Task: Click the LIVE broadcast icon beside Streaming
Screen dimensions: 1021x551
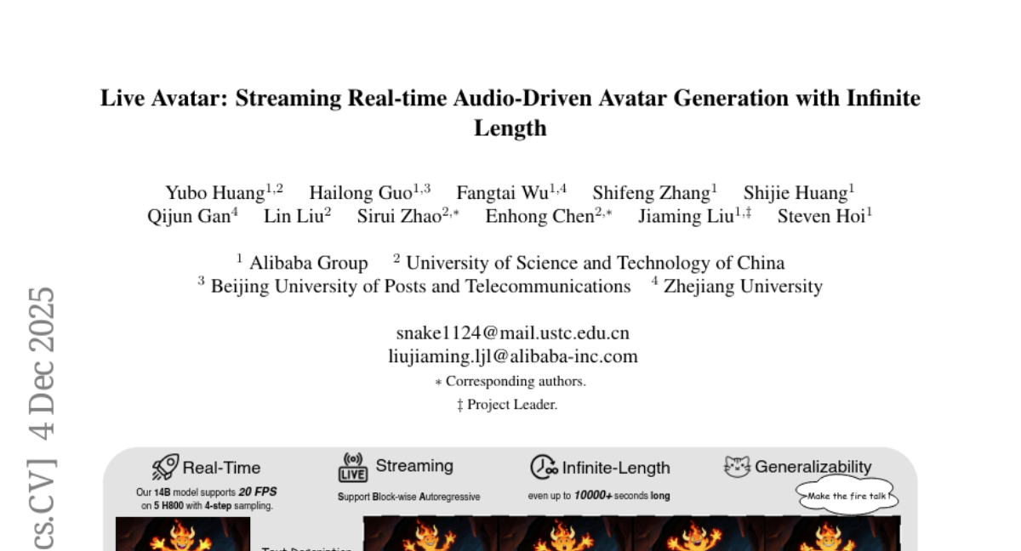Action: click(353, 467)
